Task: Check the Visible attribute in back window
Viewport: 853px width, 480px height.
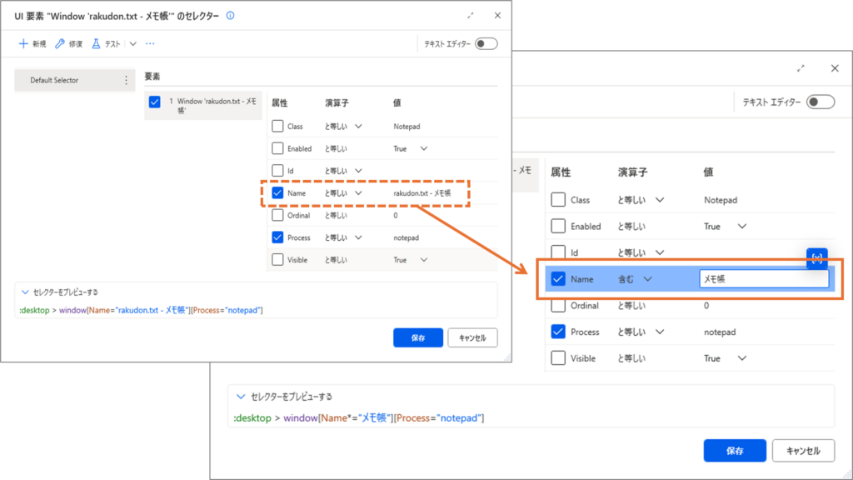Action: [277, 260]
